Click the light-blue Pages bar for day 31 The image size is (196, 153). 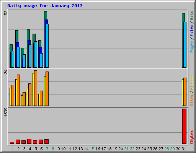(x=185, y=45)
